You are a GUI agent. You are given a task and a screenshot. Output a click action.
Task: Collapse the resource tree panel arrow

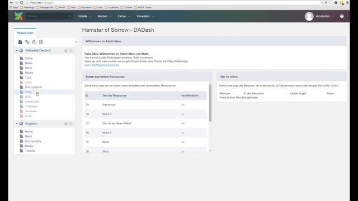click(76, 42)
